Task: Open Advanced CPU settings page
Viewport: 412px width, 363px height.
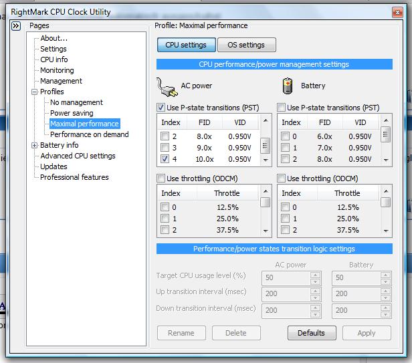Action: pyautogui.click(x=78, y=156)
